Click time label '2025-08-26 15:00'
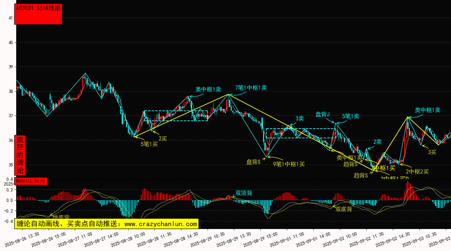This screenshot has width=451, height=251. coord(49,239)
